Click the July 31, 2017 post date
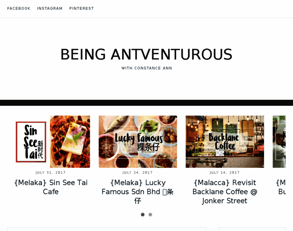Viewport: 293px width, 231px height. pyautogui.click(x=51, y=173)
